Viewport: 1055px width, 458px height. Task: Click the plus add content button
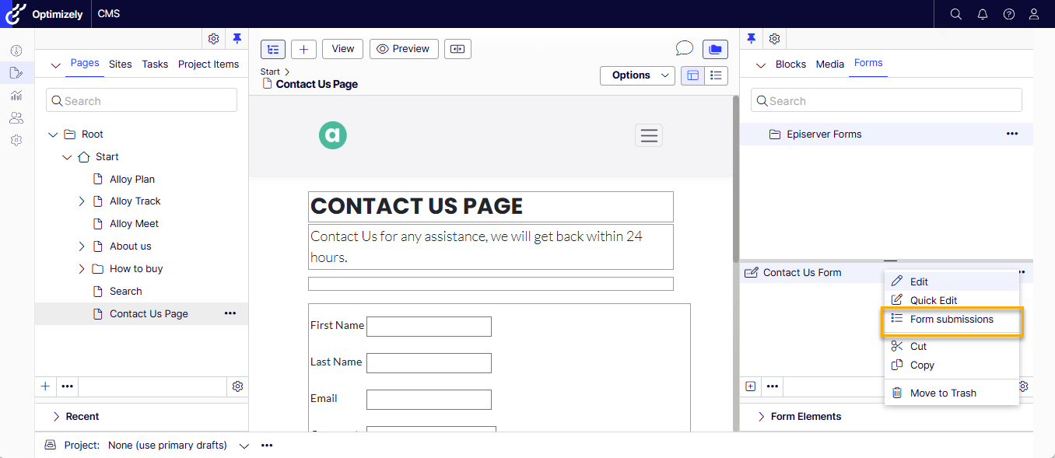[303, 49]
